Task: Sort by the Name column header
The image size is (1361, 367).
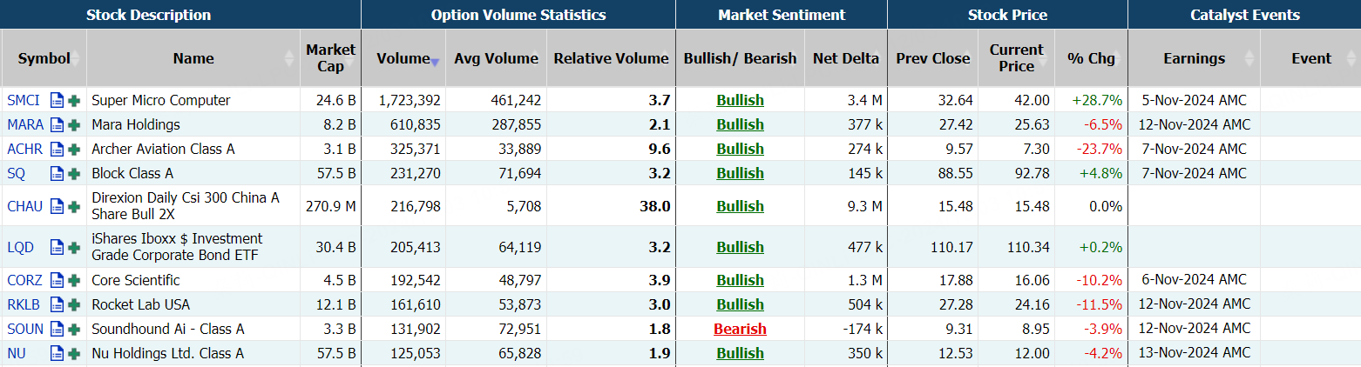Action: coord(193,59)
